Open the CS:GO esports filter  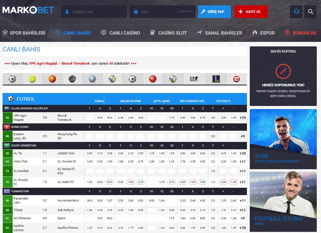tap(194, 79)
